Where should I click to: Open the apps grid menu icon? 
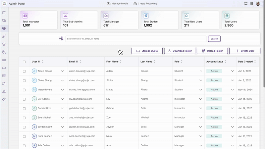coord(252,4)
